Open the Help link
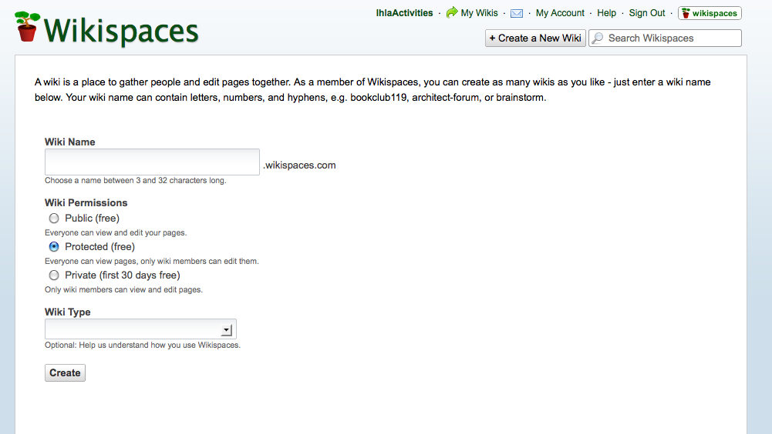Image resolution: width=772 pixels, height=434 pixels. pos(607,13)
